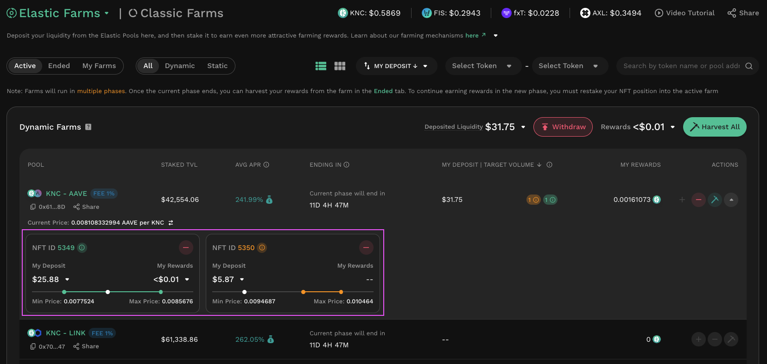
Task: Open Dynamic Farms help question icon
Action: 88,127
